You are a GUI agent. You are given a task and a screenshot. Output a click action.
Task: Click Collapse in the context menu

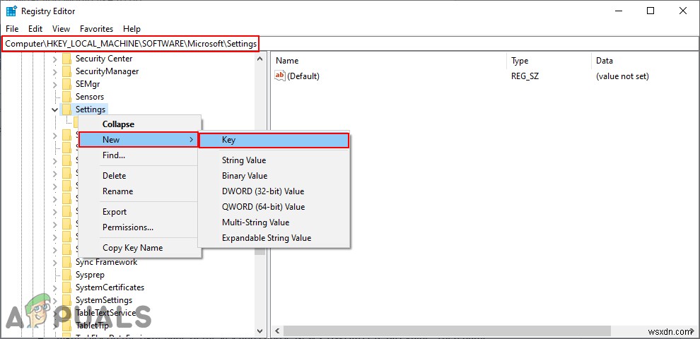118,124
